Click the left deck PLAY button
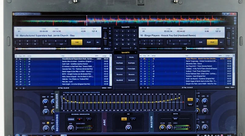 pos(89,42)
